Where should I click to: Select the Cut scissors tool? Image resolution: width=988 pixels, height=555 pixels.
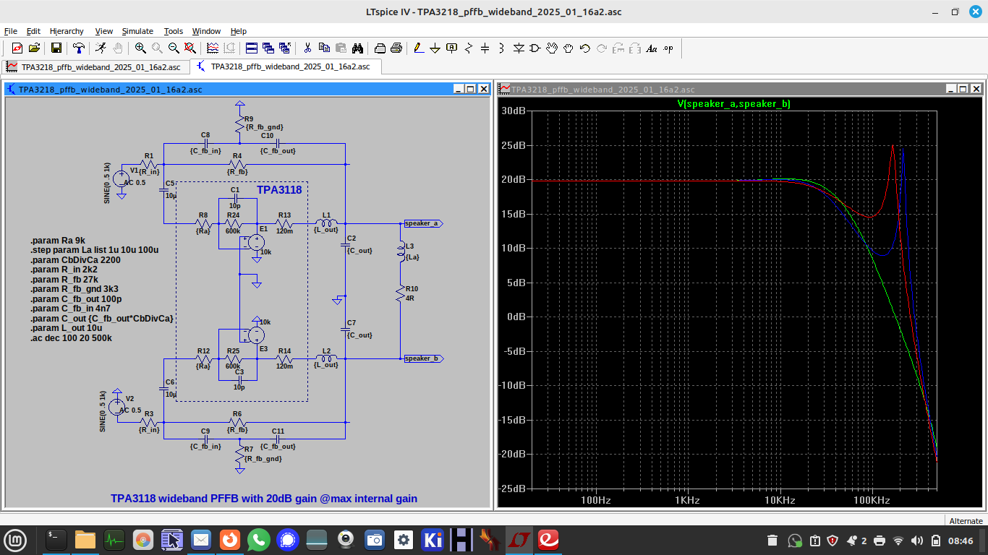307,48
